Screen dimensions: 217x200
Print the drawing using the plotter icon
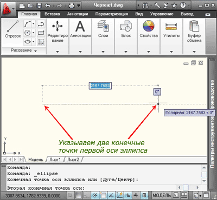point(72,6)
